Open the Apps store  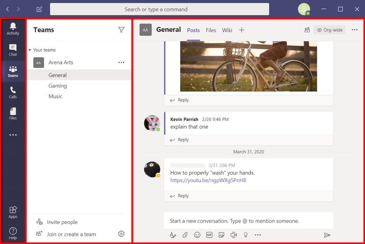13,212
